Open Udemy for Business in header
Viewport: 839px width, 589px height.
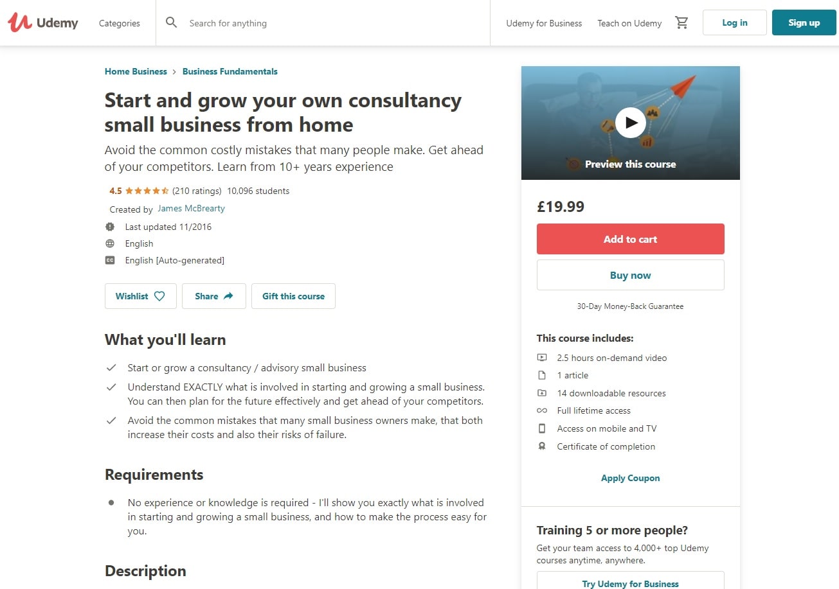pyautogui.click(x=544, y=23)
